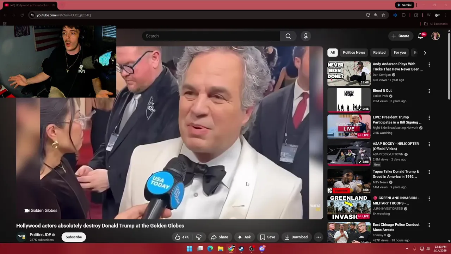451x254 pixels.
Task: Select the All filter chip
Action: pyautogui.click(x=333, y=53)
